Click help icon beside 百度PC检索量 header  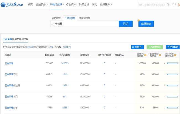pyautogui.click(x=145, y=55)
